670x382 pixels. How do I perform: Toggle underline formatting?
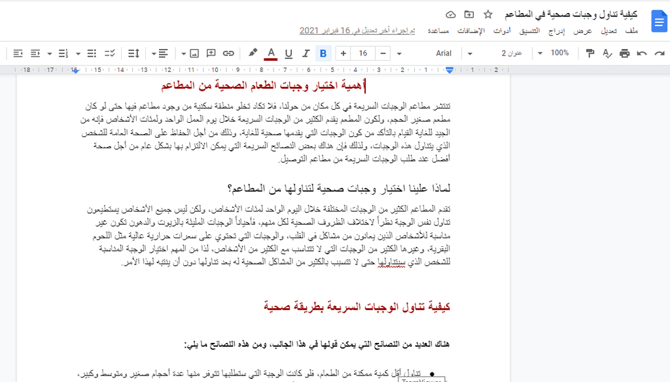tap(289, 54)
